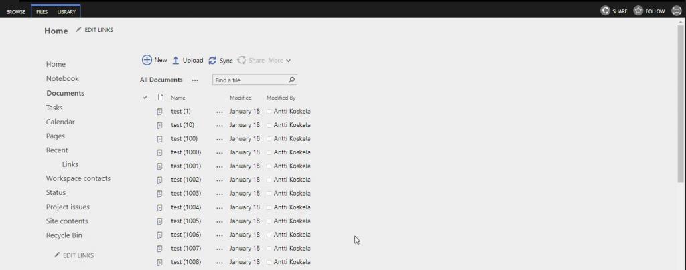Click presence checkbox beside test (100) author

coord(269,139)
